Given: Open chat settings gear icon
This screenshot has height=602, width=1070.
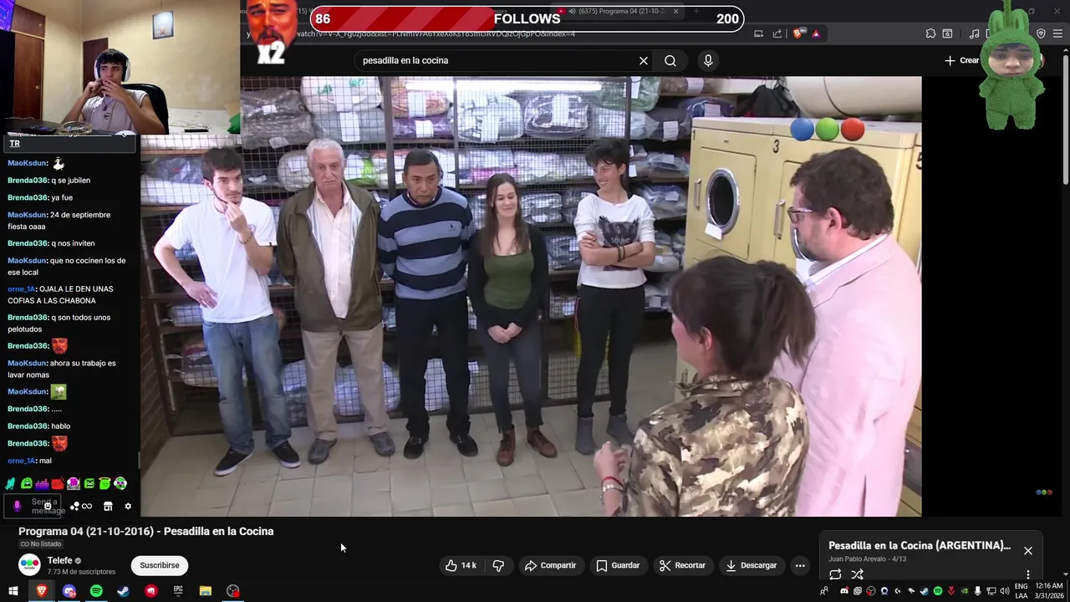Looking at the screenshot, I should [128, 506].
